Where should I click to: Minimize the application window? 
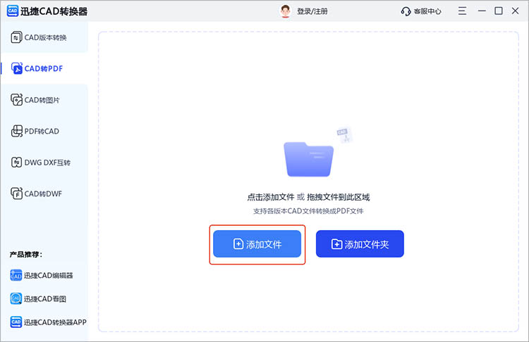(x=482, y=11)
